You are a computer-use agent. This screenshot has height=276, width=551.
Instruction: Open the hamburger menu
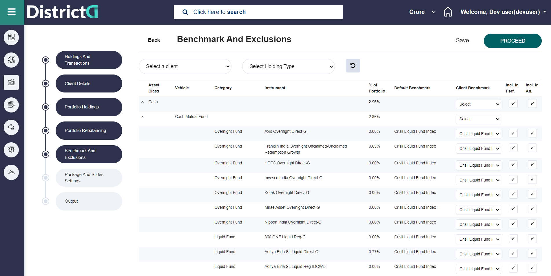coord(12,12)
